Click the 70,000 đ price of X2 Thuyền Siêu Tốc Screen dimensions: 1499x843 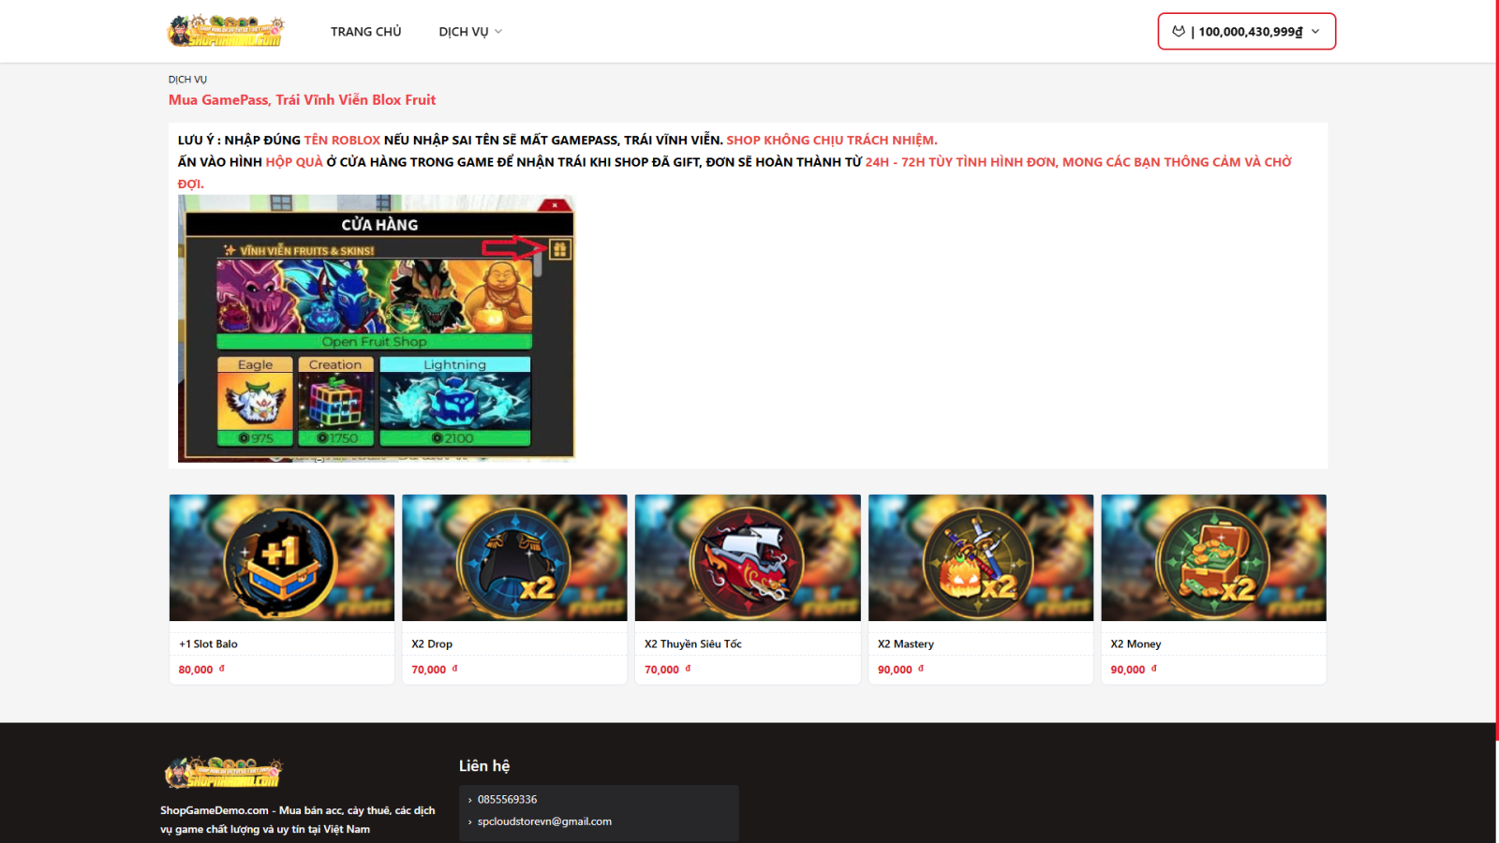click(668, 670)
